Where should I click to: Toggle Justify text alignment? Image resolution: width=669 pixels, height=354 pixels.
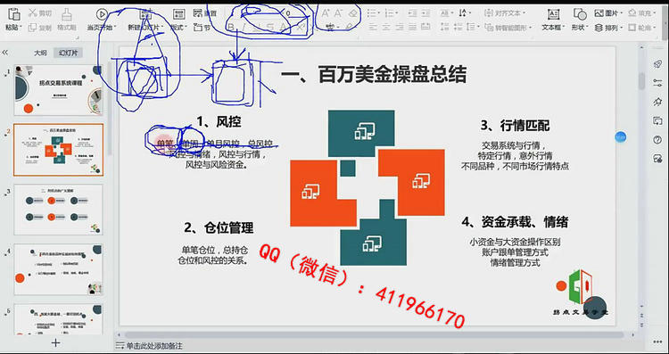click(412, 28)
